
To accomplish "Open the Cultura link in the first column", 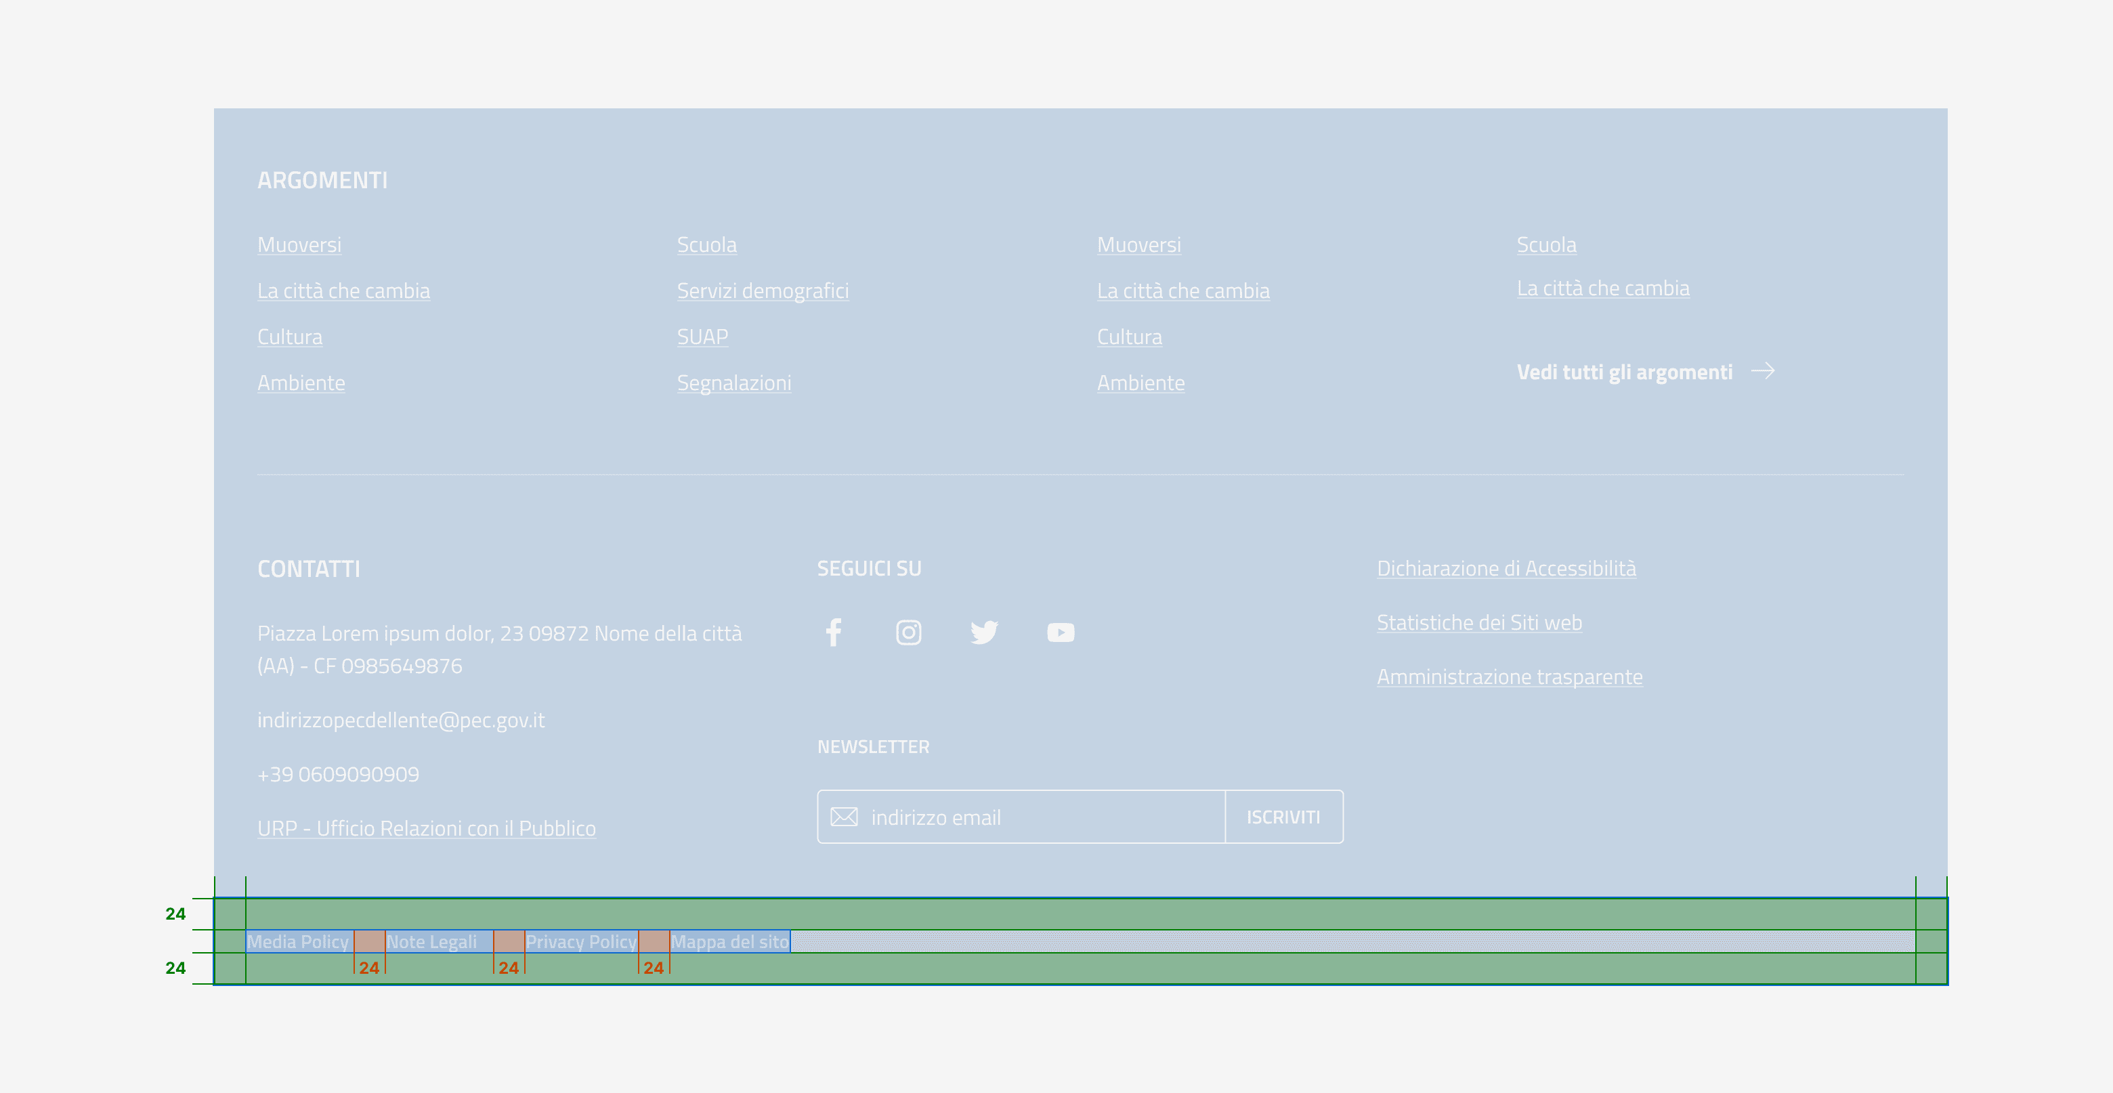I will pyautogui.click(x=290, y=337).
